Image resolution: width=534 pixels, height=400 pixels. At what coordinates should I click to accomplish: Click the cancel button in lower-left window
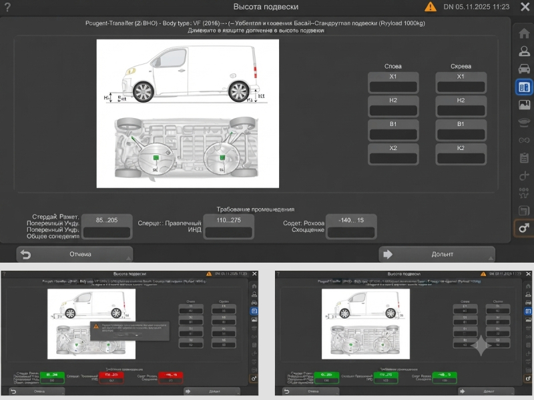(37, 391)
